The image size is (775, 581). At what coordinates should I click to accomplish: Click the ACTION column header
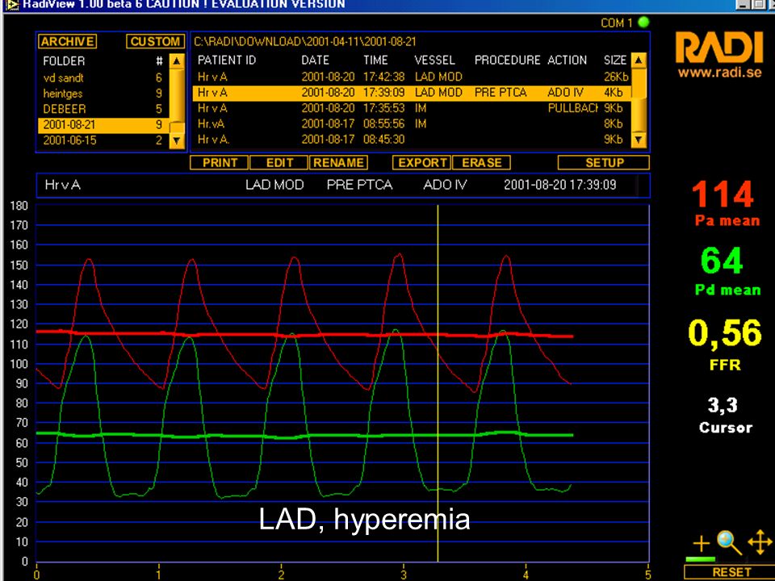[x=568, y=61]
